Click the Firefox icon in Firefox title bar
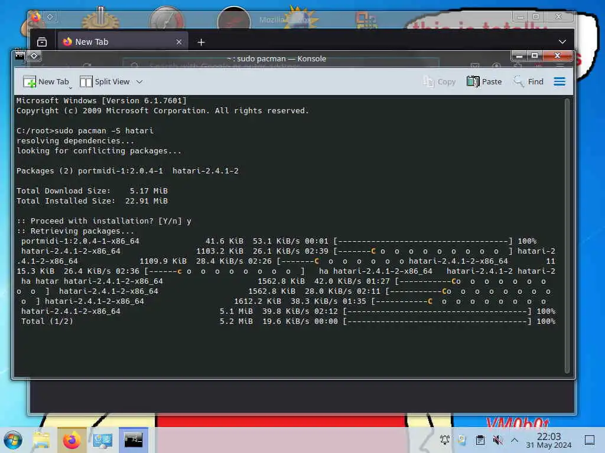This screenshot has width=605, height=453. [x=35, y=17]
